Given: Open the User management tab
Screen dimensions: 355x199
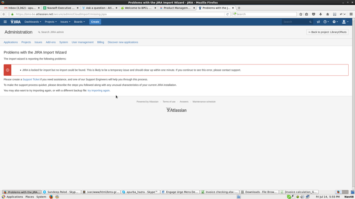Looking at the screenshot, I should [x=83, y=42].
